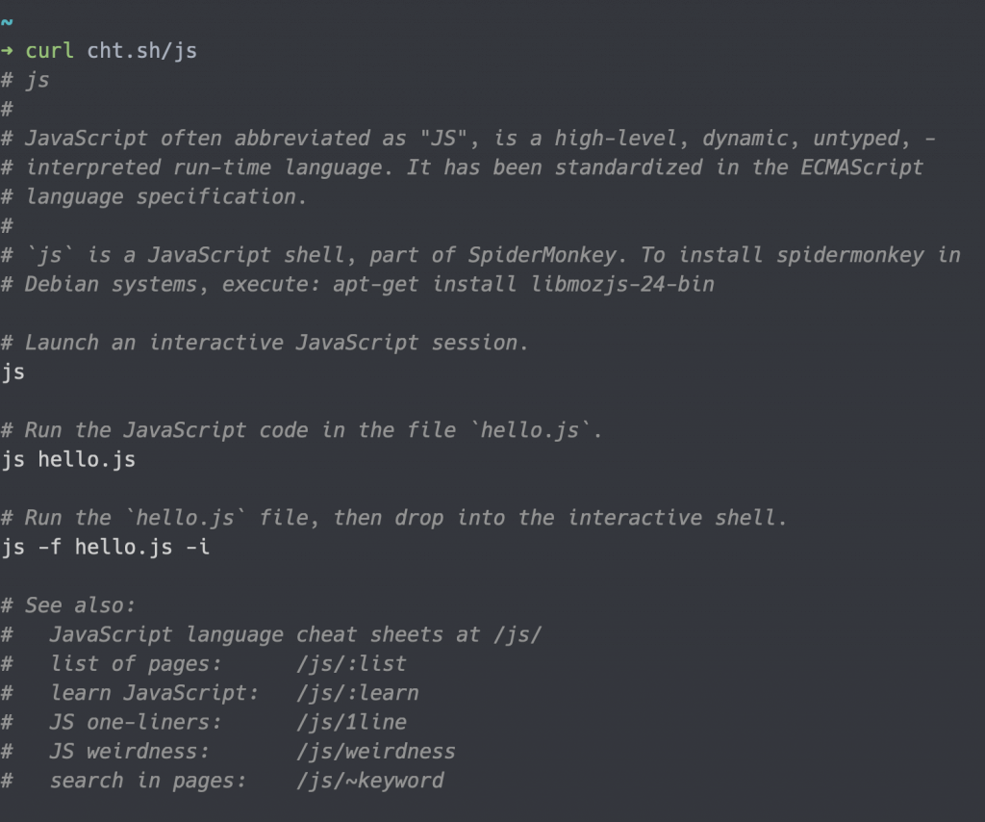Click the "js -f hello.js -i" command
Viewport: 985px width, 822px height.
point(106,548)
